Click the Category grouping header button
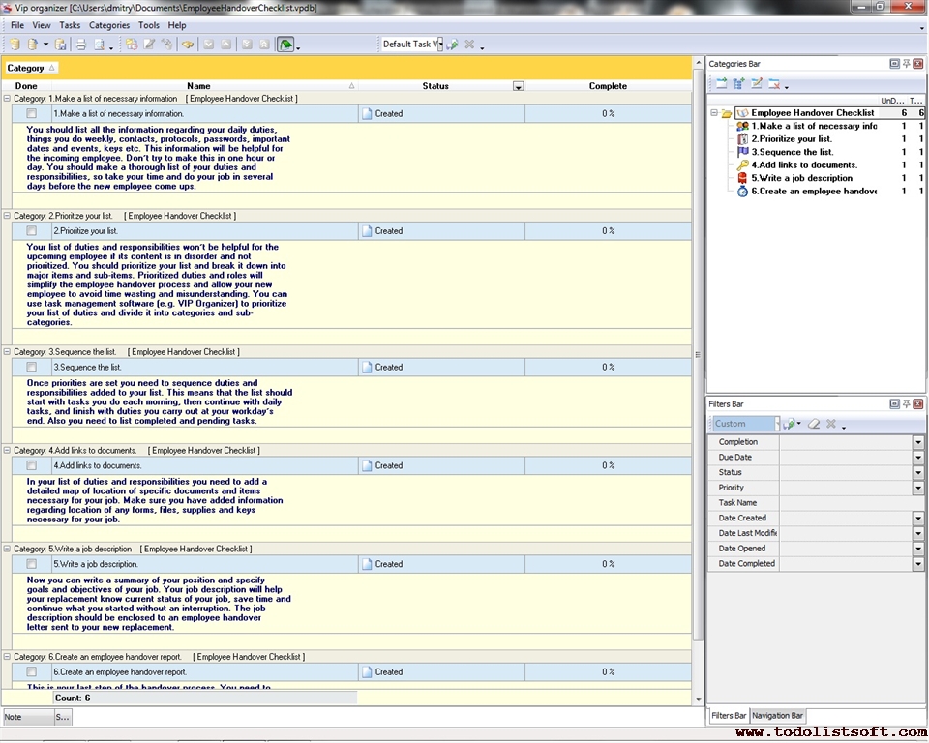This screenshot has width=929, height=743. click(31, 68)
